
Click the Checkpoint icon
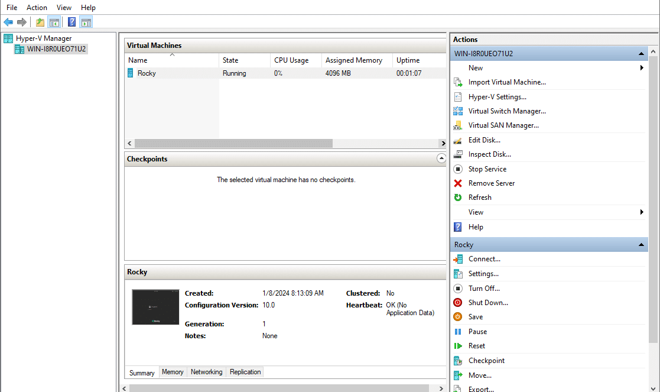pyautogui.click(x=458, y=361)
